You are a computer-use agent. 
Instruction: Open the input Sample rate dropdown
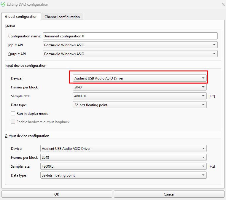click(139, 96)
